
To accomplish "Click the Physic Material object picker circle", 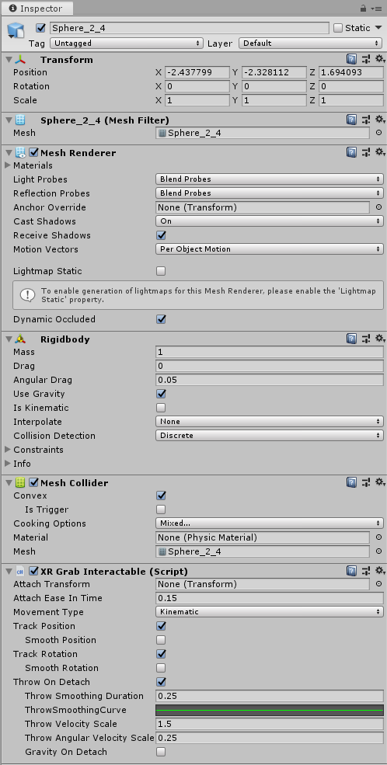I will coord(378,537).
